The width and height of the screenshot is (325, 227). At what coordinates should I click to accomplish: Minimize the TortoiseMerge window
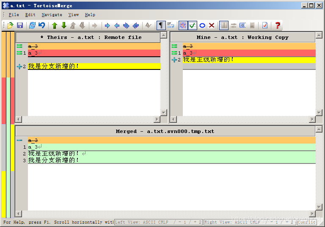tap(304, 6)
